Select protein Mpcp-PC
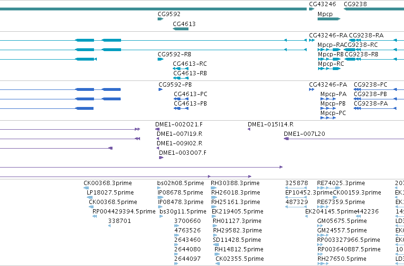Screen dimensions: 404x266 pyautogui.click(x=333, y=113)
